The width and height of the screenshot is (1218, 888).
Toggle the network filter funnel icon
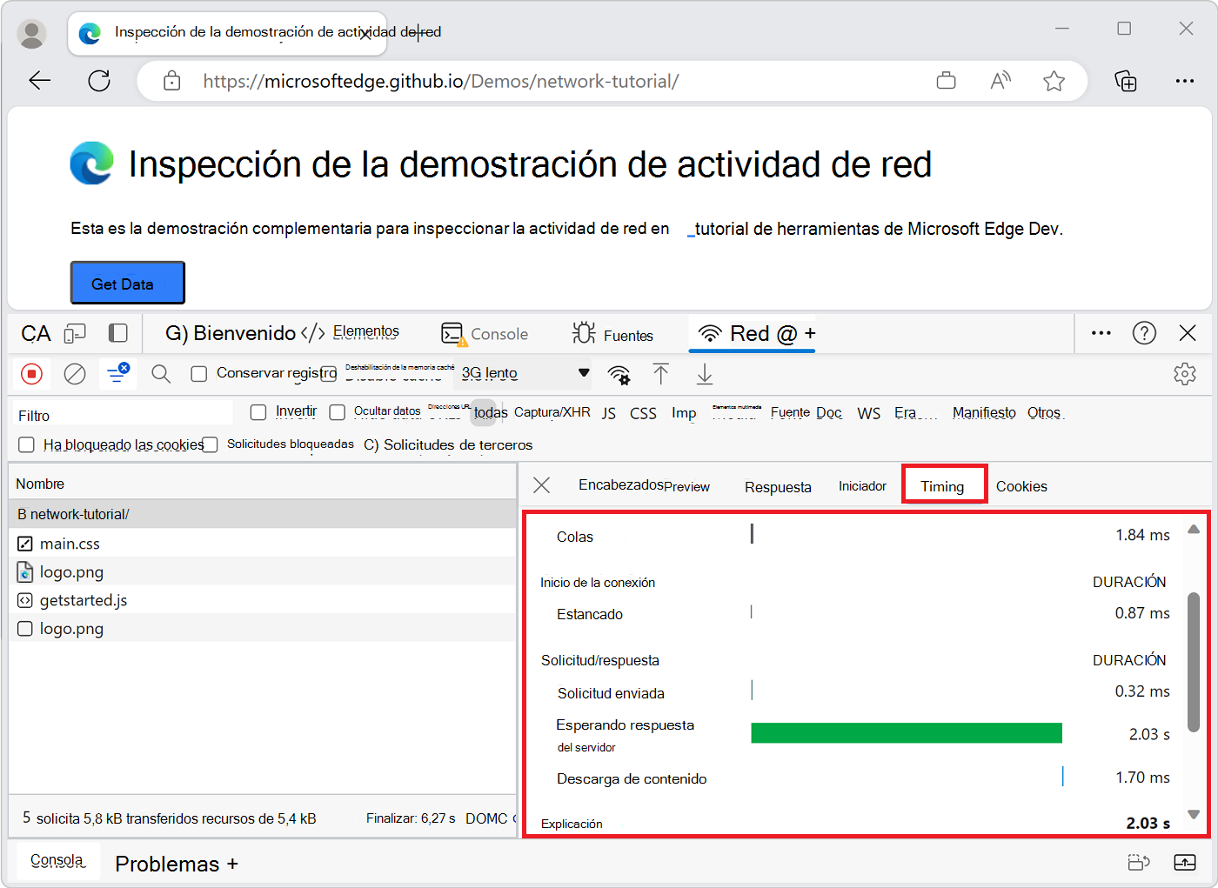click(117, 374)
